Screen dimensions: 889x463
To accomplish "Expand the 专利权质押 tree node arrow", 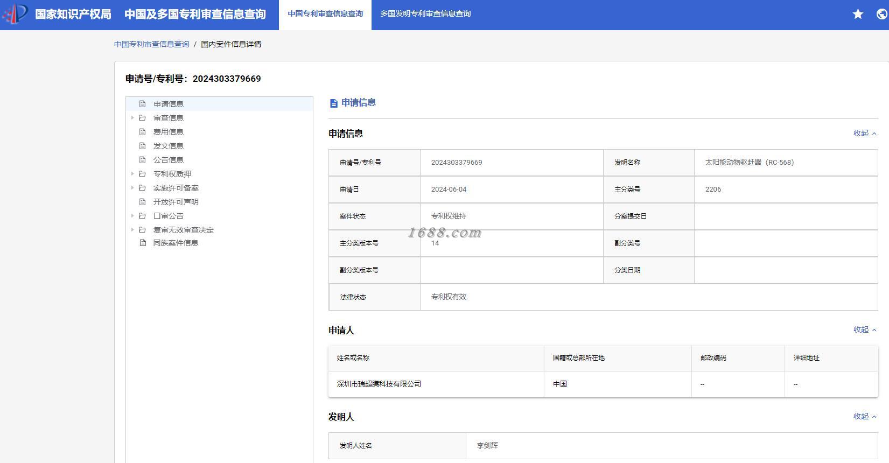I will point(132,174).
